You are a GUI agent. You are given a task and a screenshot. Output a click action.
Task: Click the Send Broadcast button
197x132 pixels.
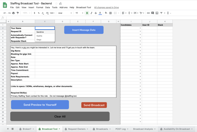tap(94, 105)
